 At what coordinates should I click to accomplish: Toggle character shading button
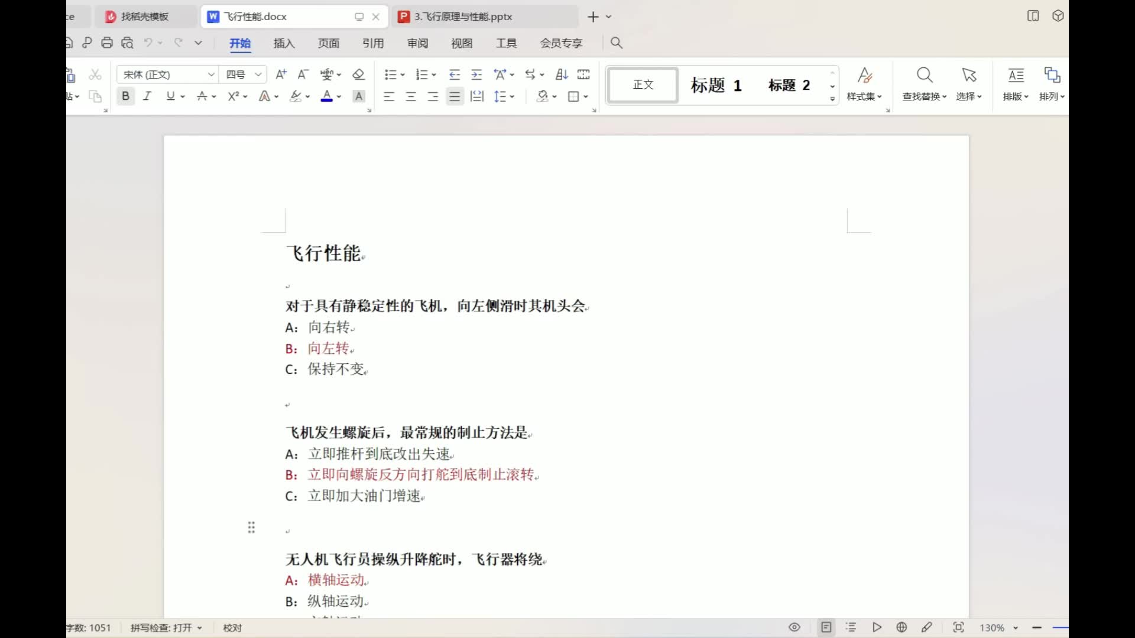coord(359,96)
